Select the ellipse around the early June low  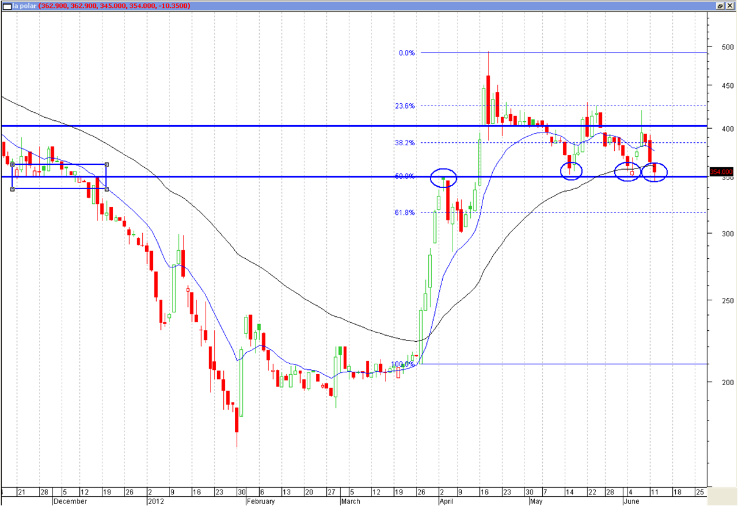pyautogui.click(x=628, y=172)
